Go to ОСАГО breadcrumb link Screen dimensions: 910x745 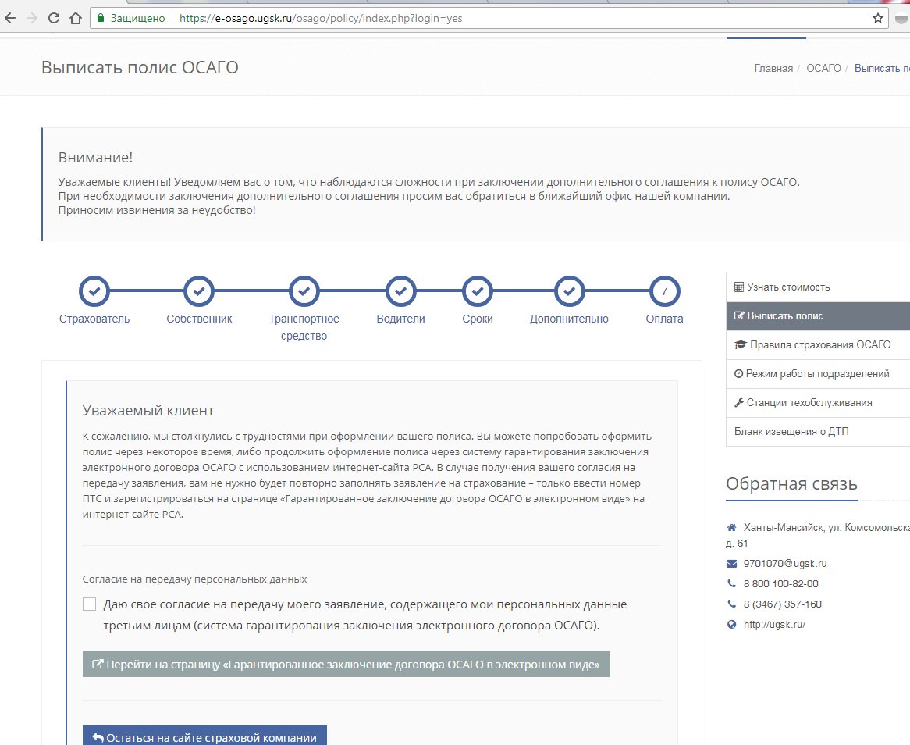pos(823,69)
